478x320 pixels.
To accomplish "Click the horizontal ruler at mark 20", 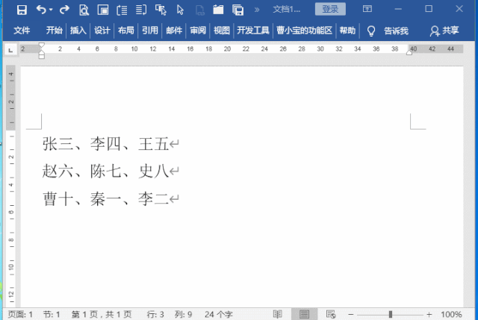I will (x=227, y=48).
